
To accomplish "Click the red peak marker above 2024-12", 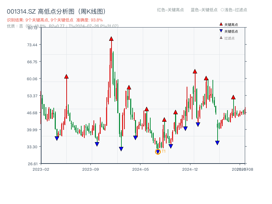I will point(195,71).
